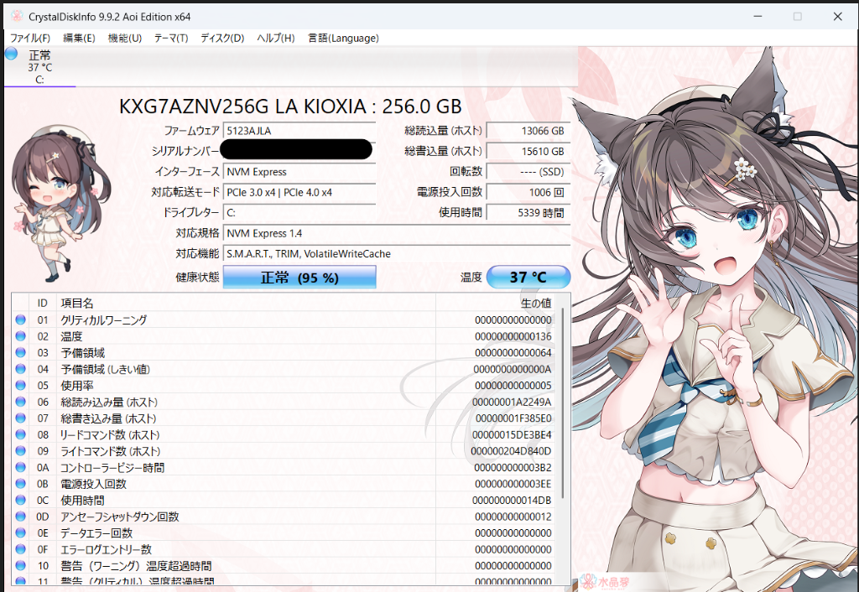Open the 編集(E) menu
Viewport: 859px width, 592px height.
coord(79,38)
